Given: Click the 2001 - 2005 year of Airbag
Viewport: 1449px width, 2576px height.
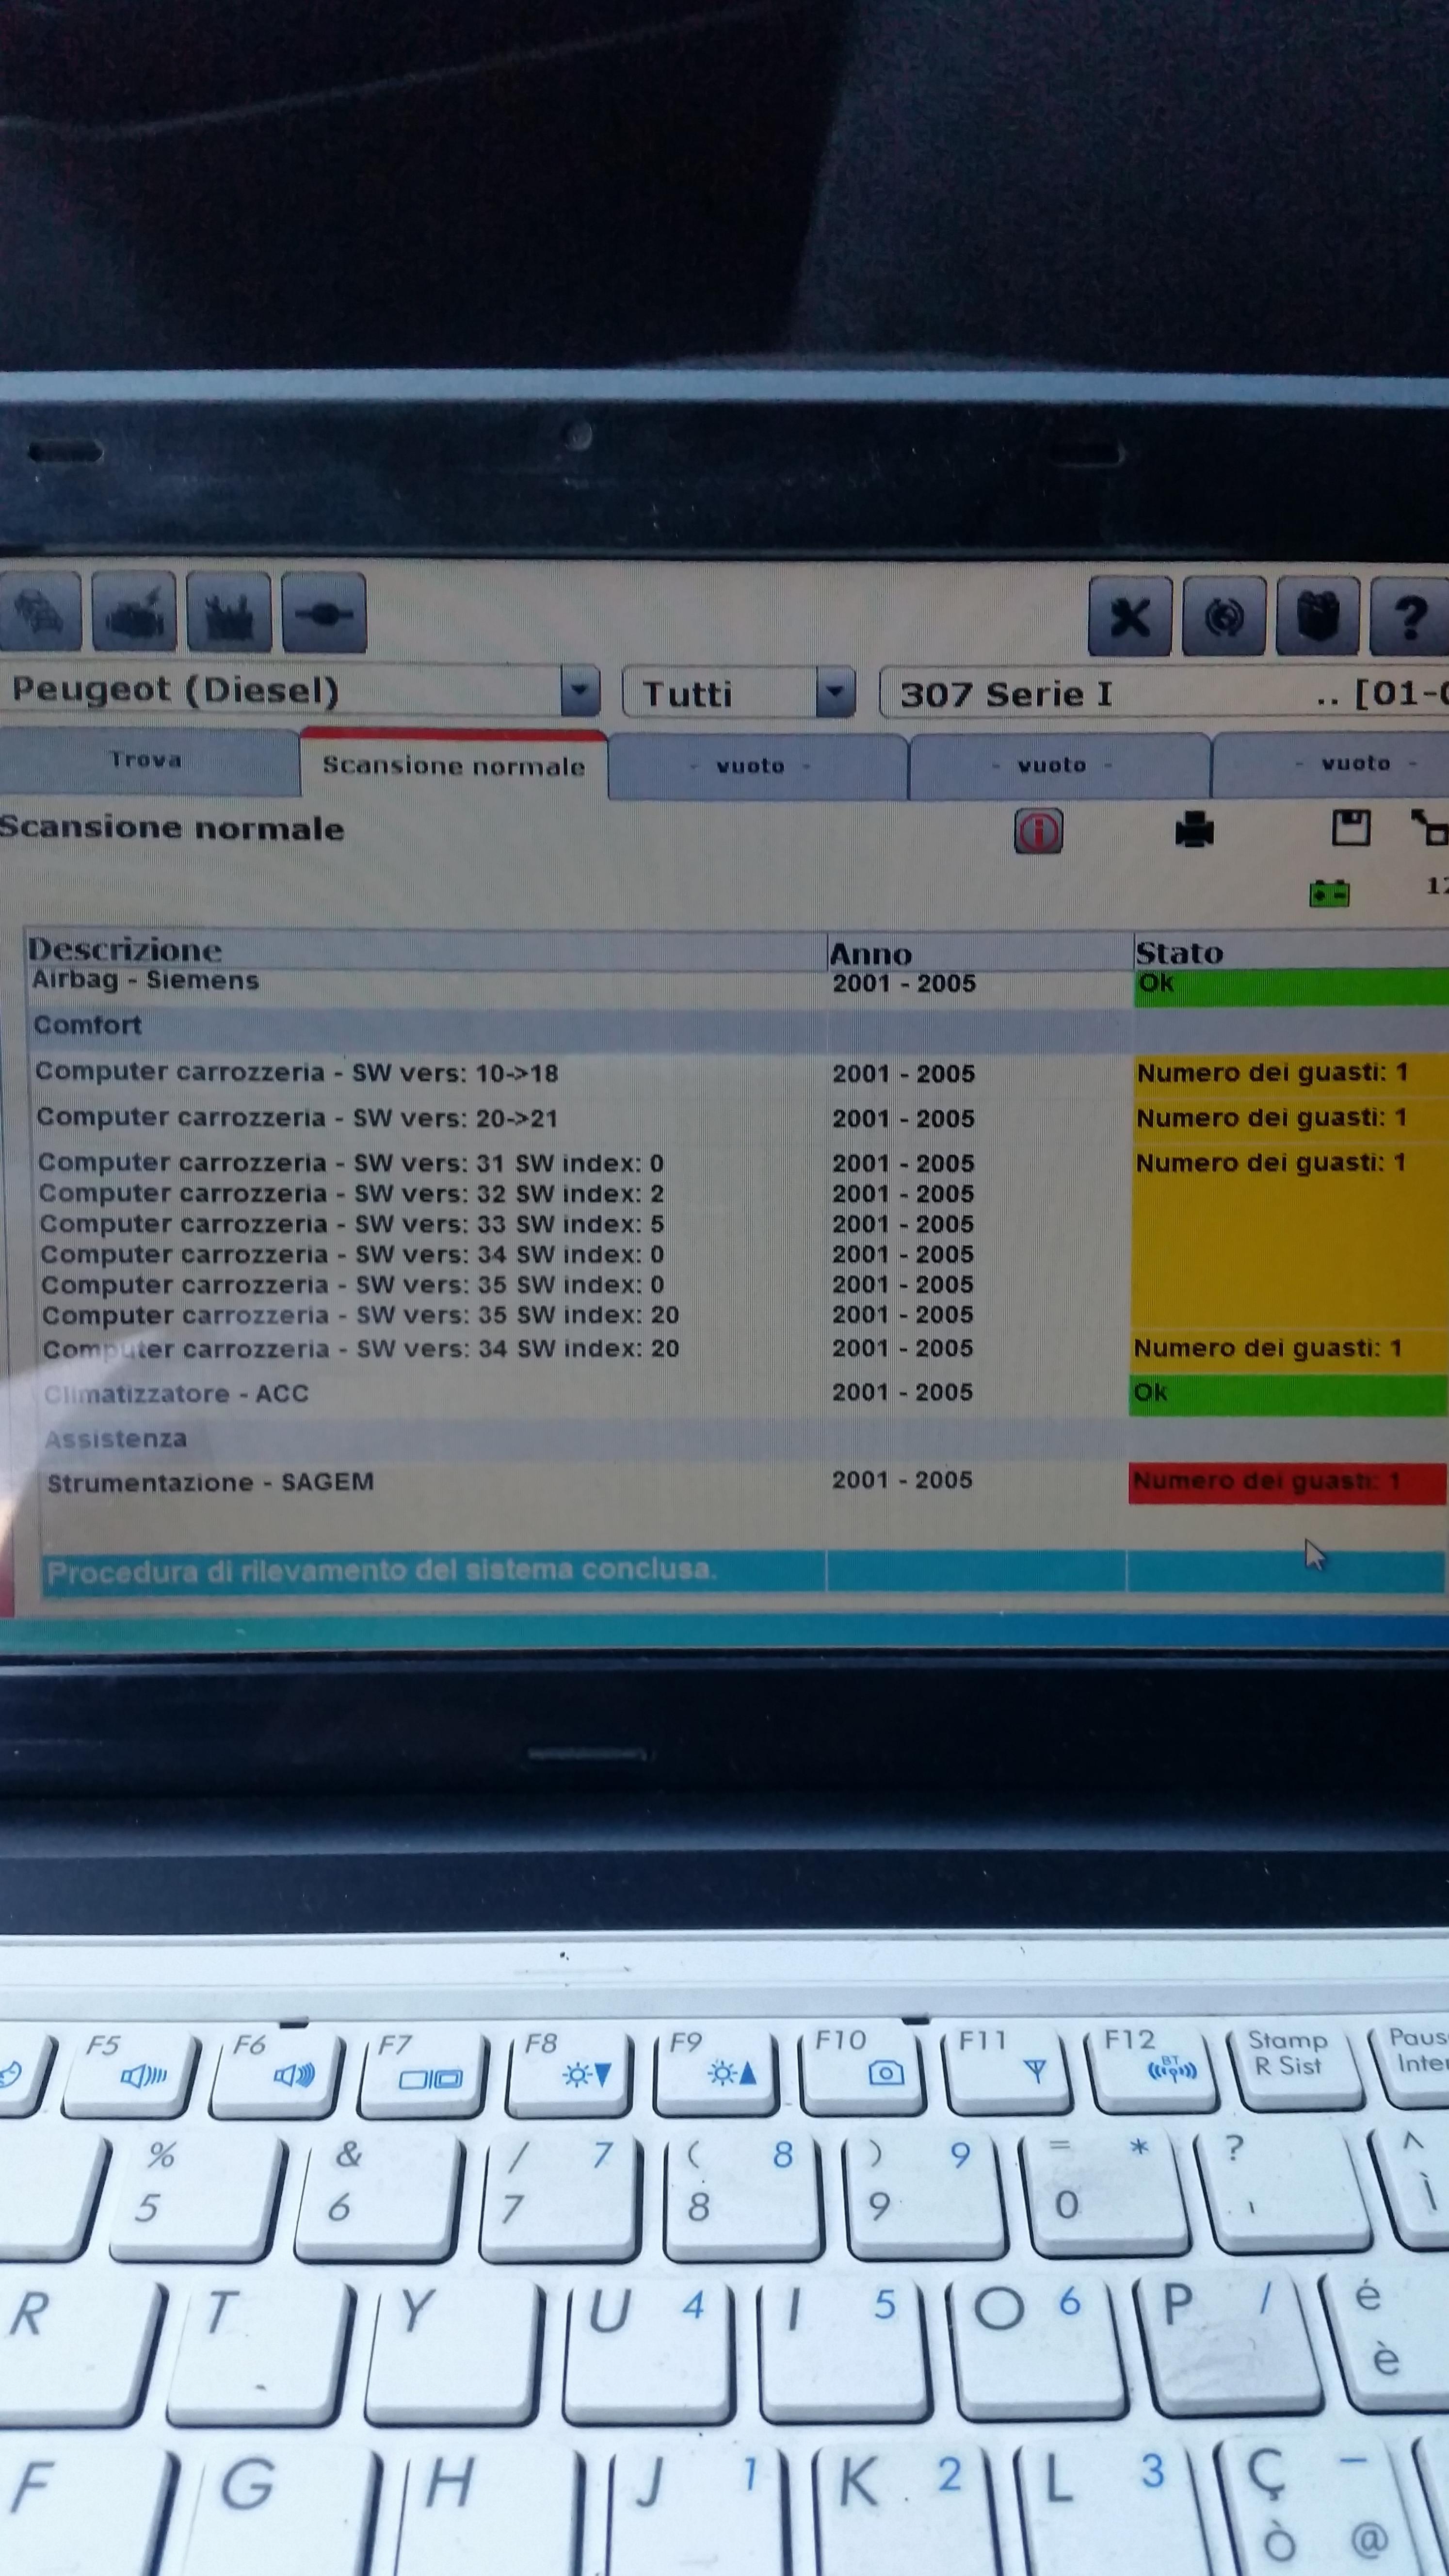Looking at the screenshot, I should (x=904, y=983).
